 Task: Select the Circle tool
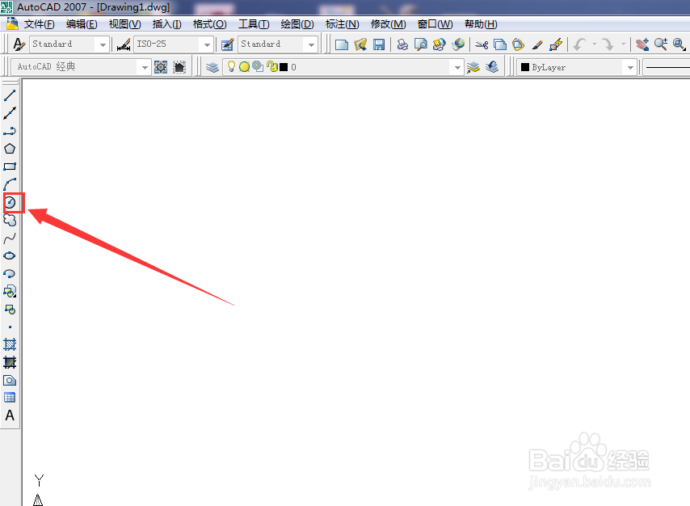11,203
